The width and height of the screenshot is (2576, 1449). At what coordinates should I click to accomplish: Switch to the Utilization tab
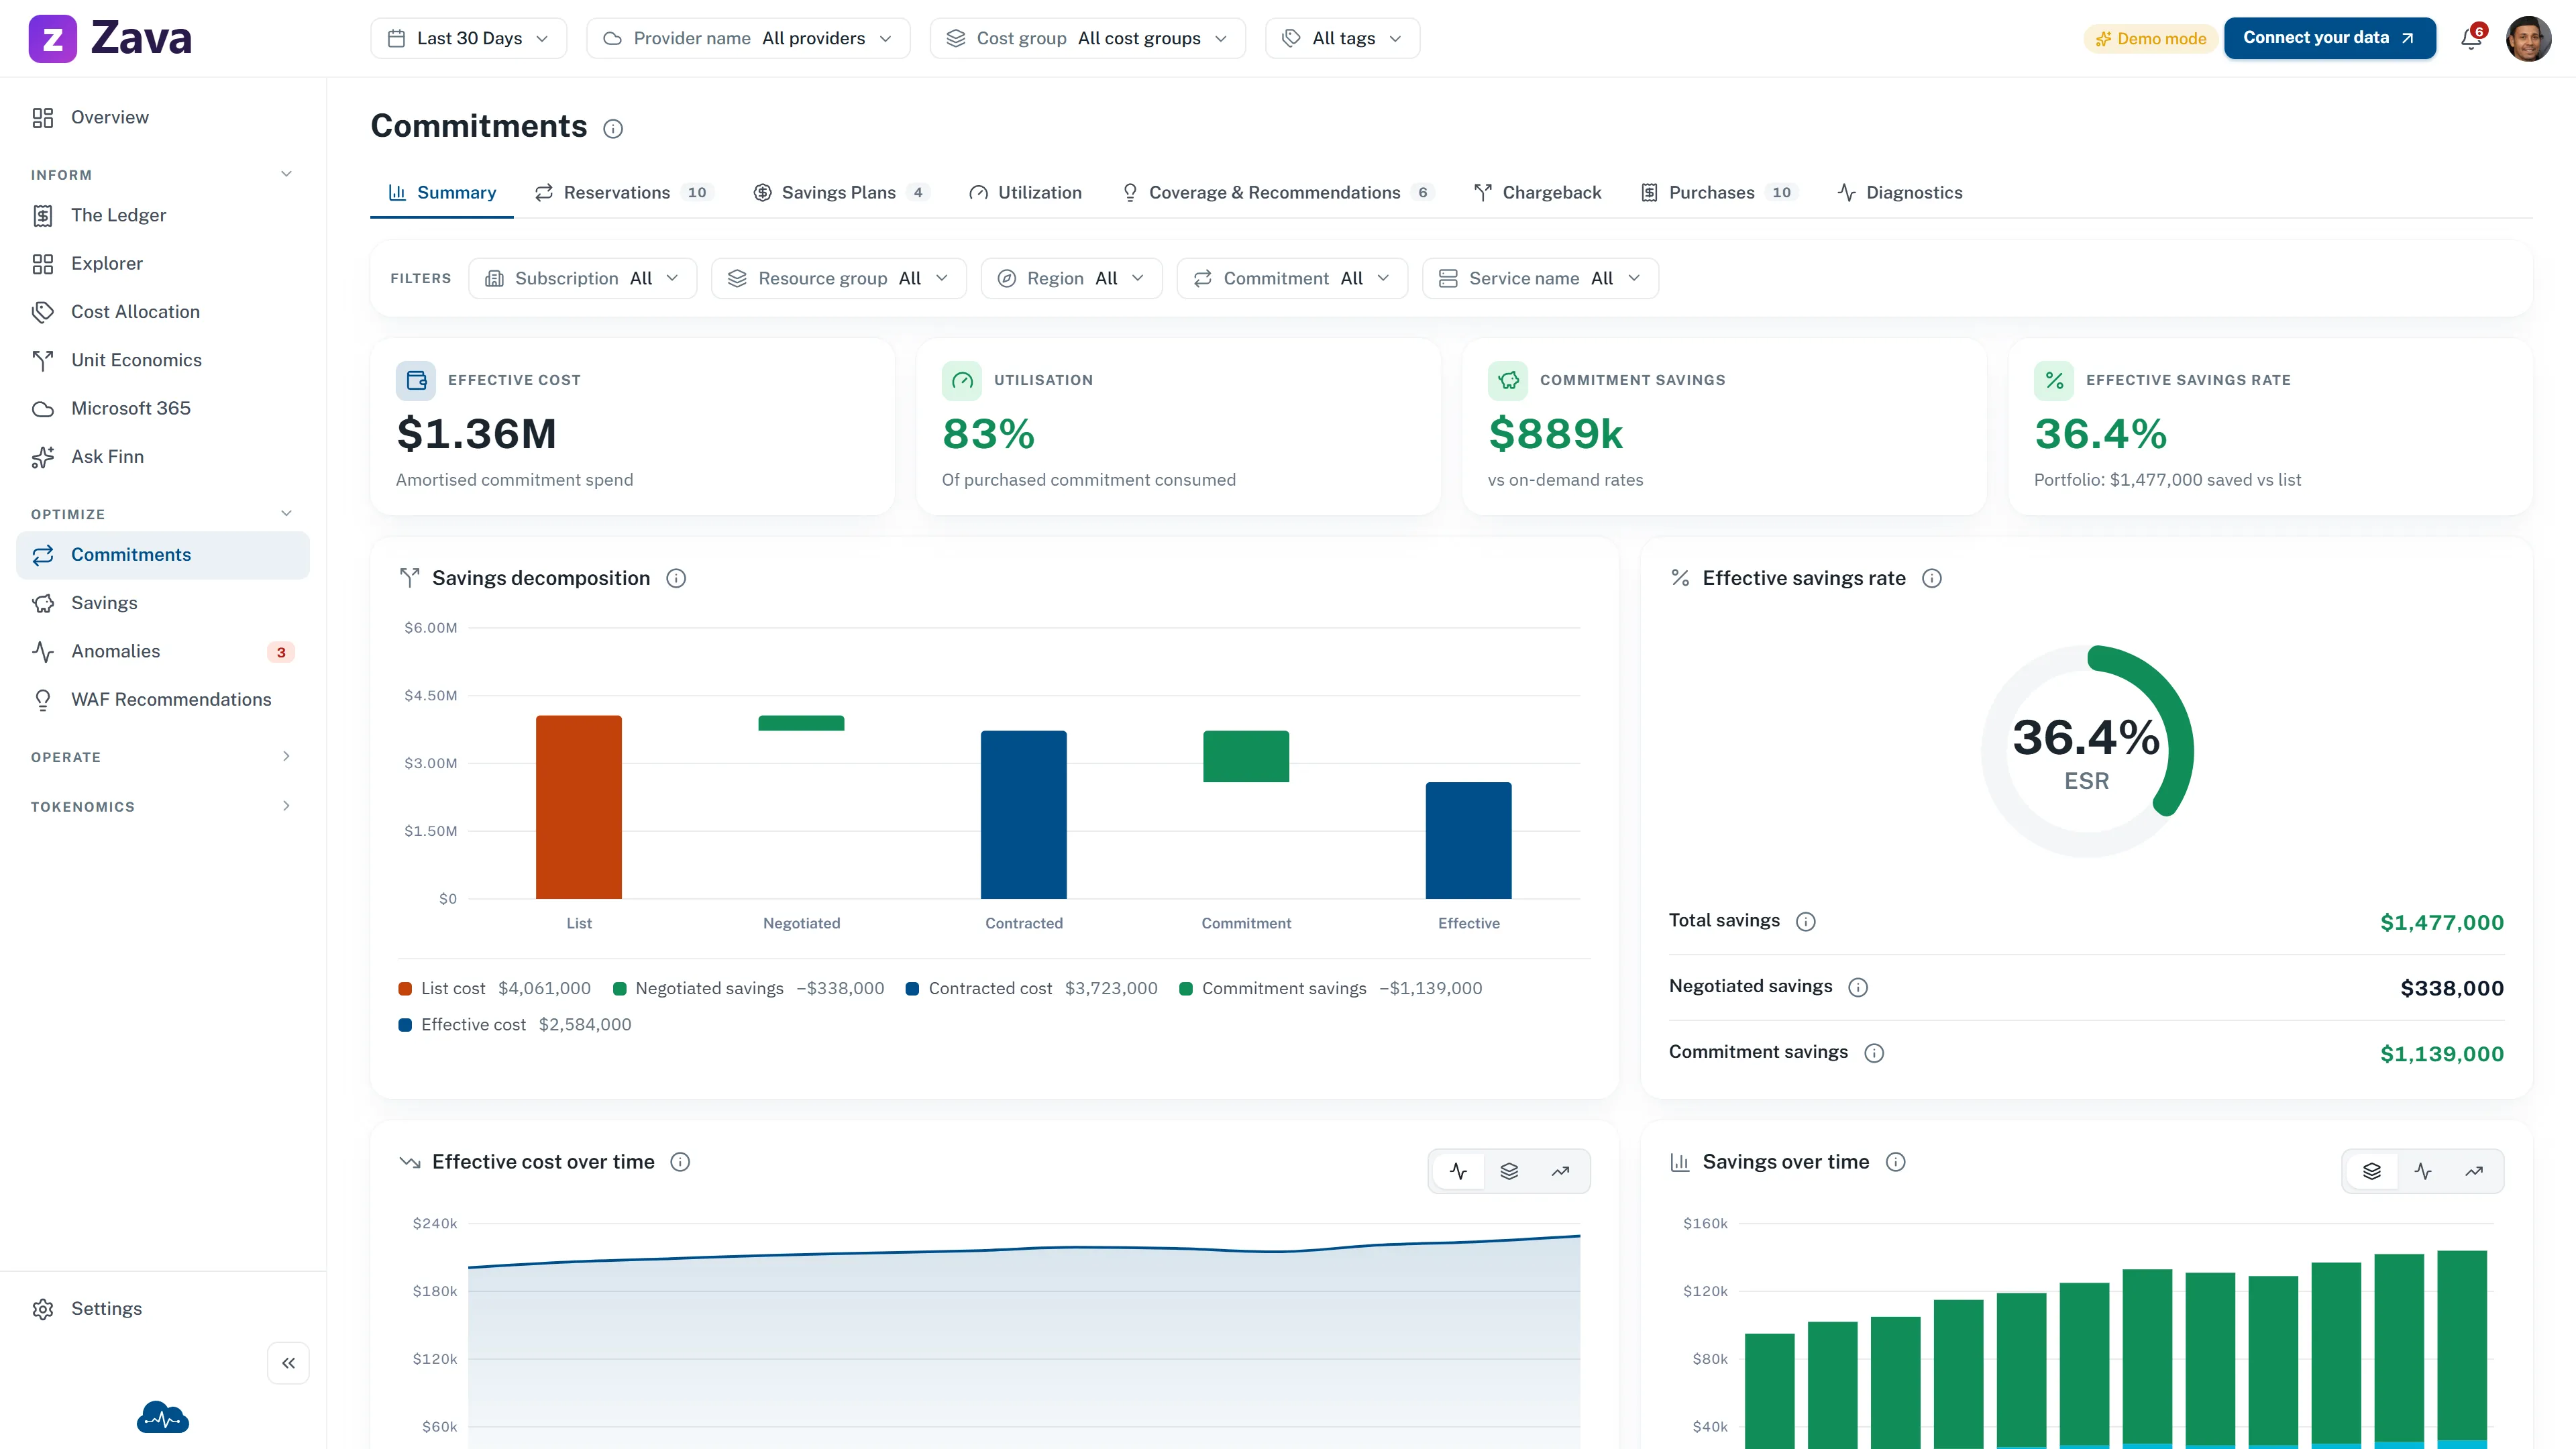1025,192
